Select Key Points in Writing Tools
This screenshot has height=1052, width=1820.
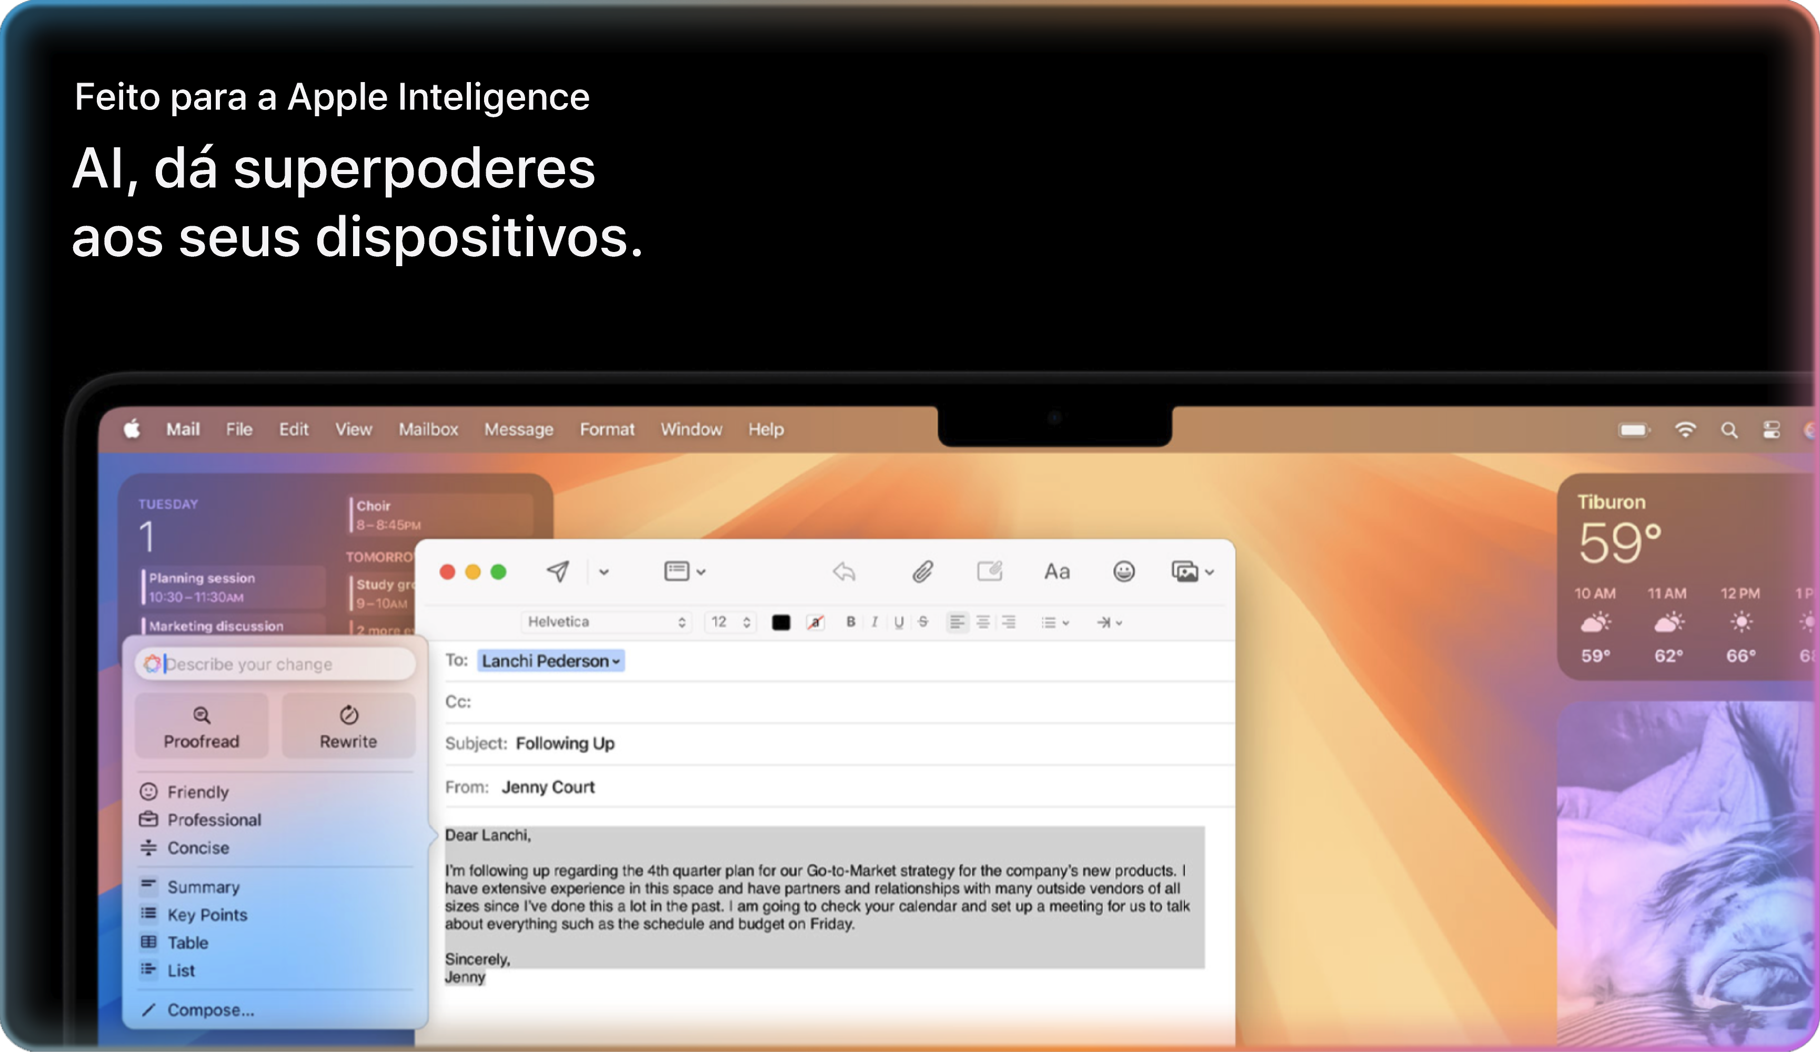click(193, 915)
